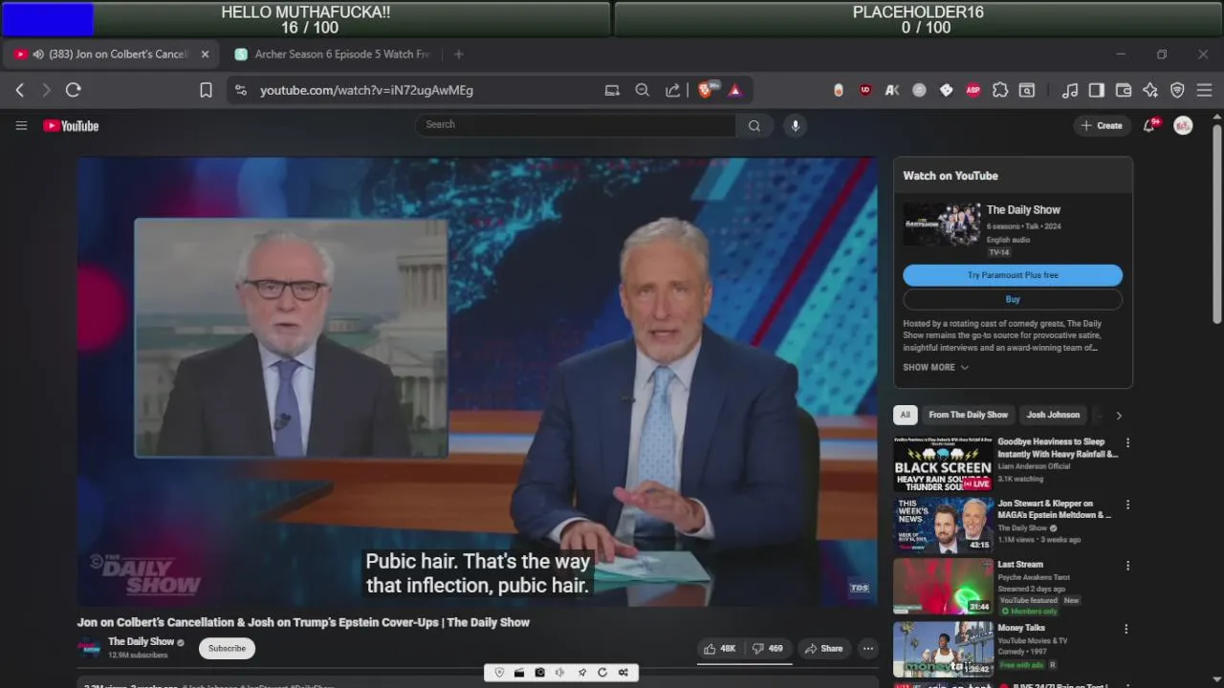This screenshot has width=1224, height=688.
Task: Open the Brave Wallet icon
Action: coord(1124,90)
